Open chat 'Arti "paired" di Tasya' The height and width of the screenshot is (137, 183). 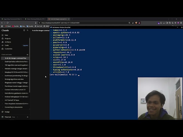pyautogui.click(x=15, y=100)
